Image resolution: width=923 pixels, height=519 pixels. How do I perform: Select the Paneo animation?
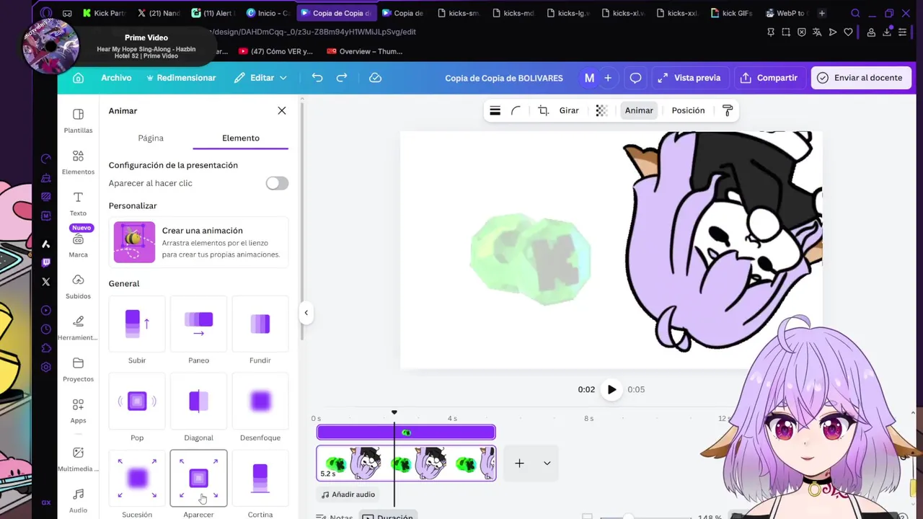[198, 331]
